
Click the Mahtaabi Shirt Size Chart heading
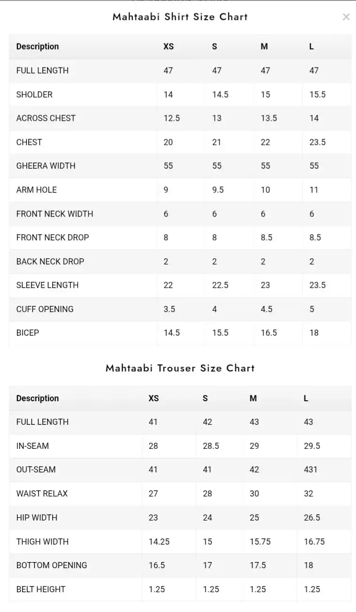tap(180, 17)
